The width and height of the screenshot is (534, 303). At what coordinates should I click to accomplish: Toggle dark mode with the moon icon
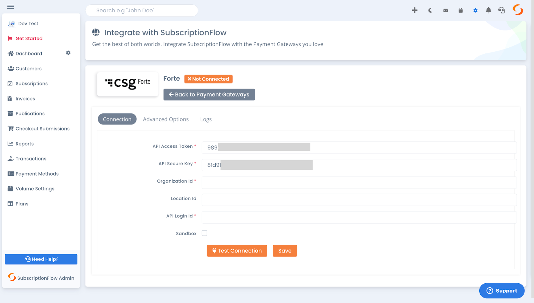pyautogui.click(x=430, y=10)
